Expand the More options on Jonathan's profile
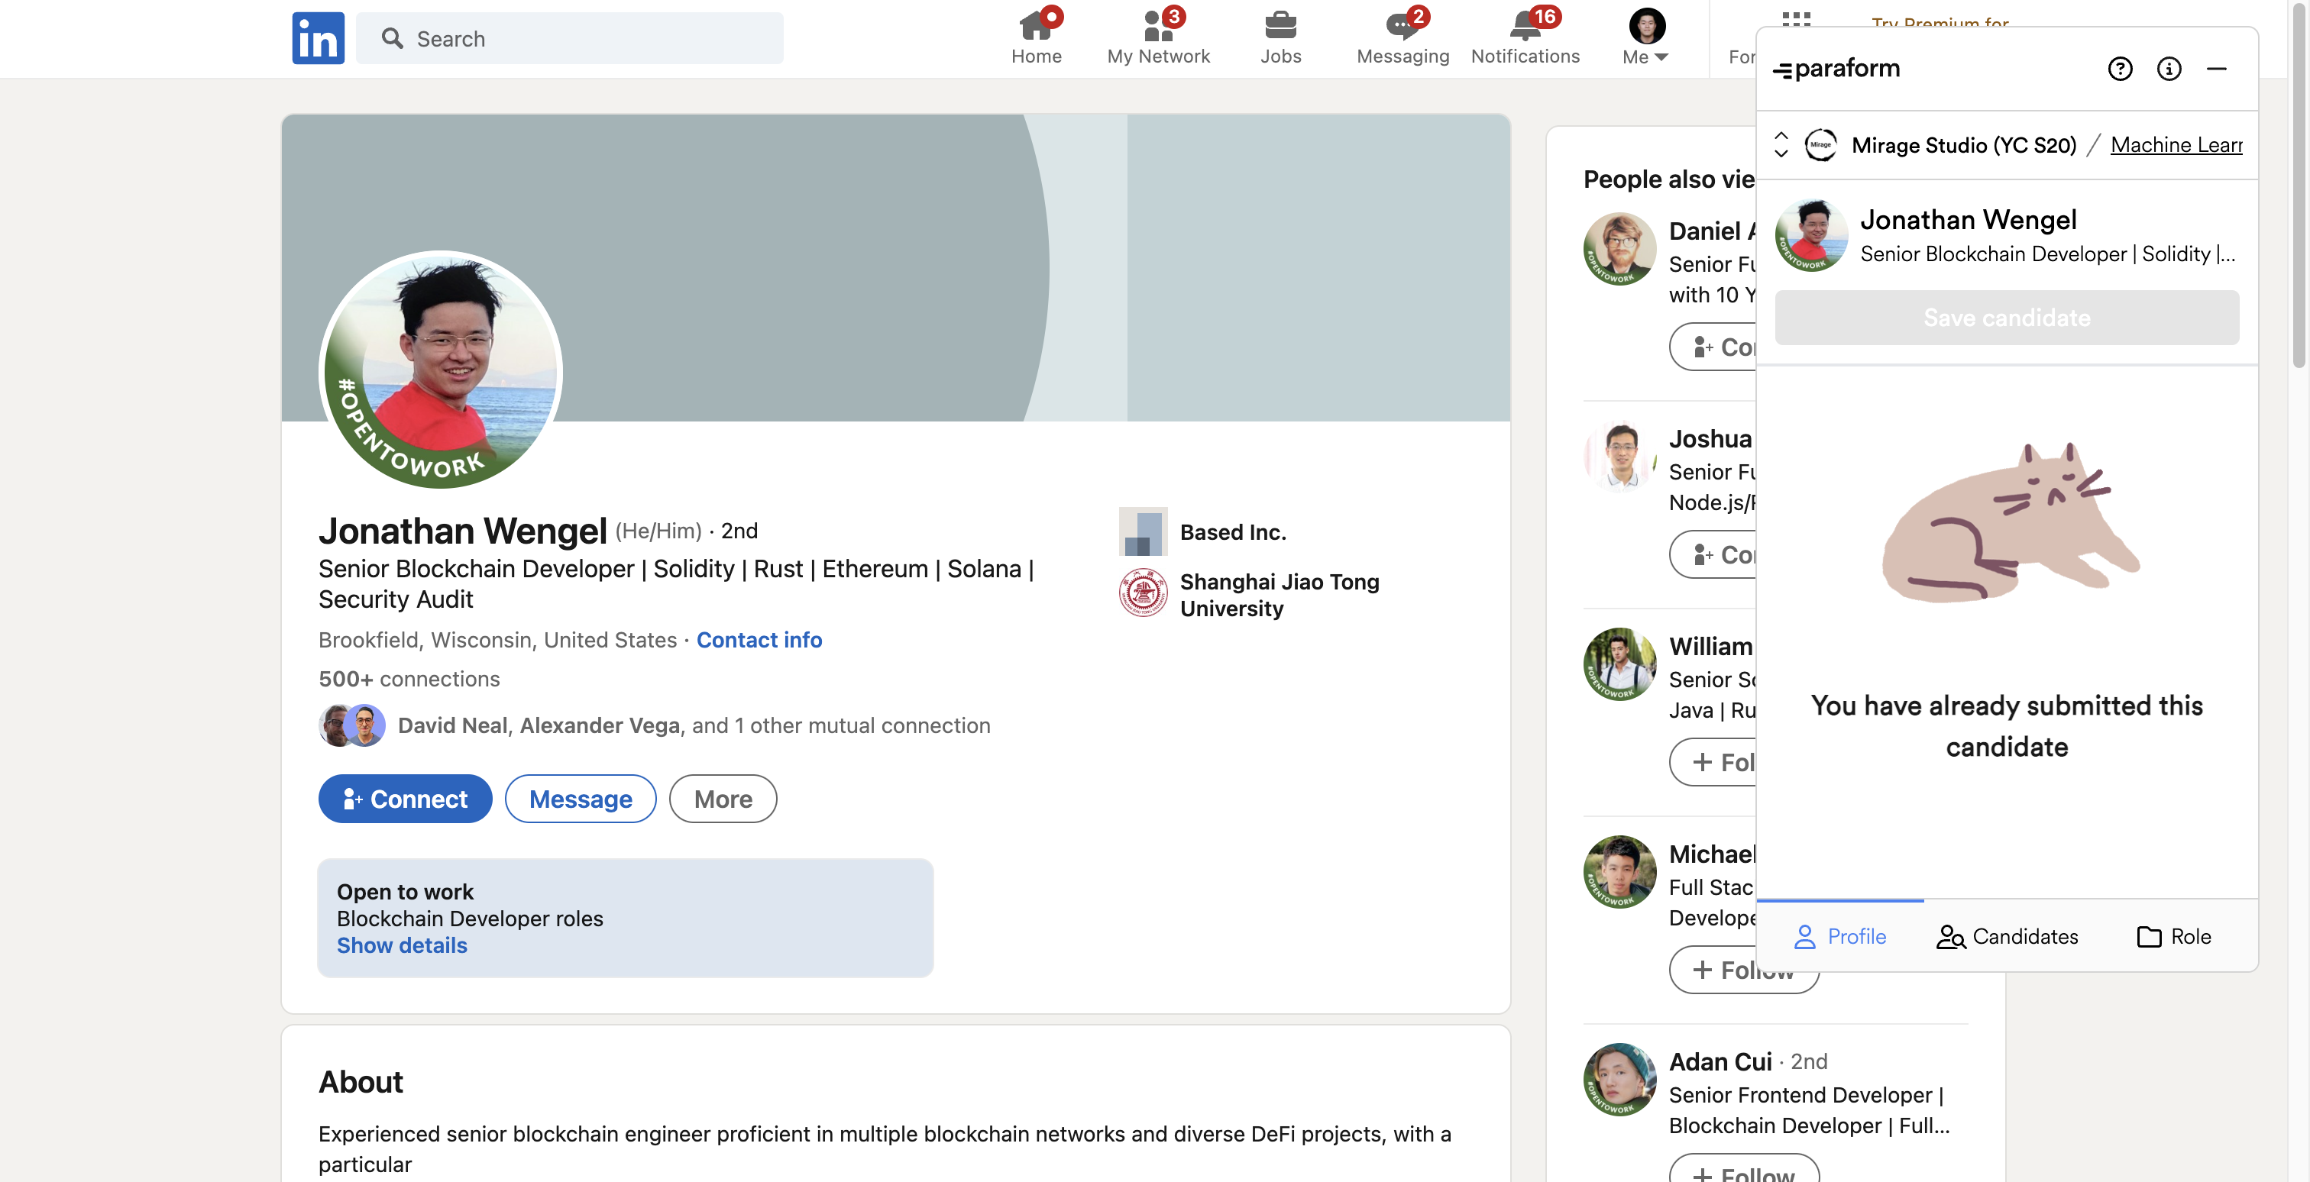 pos(722,799)
